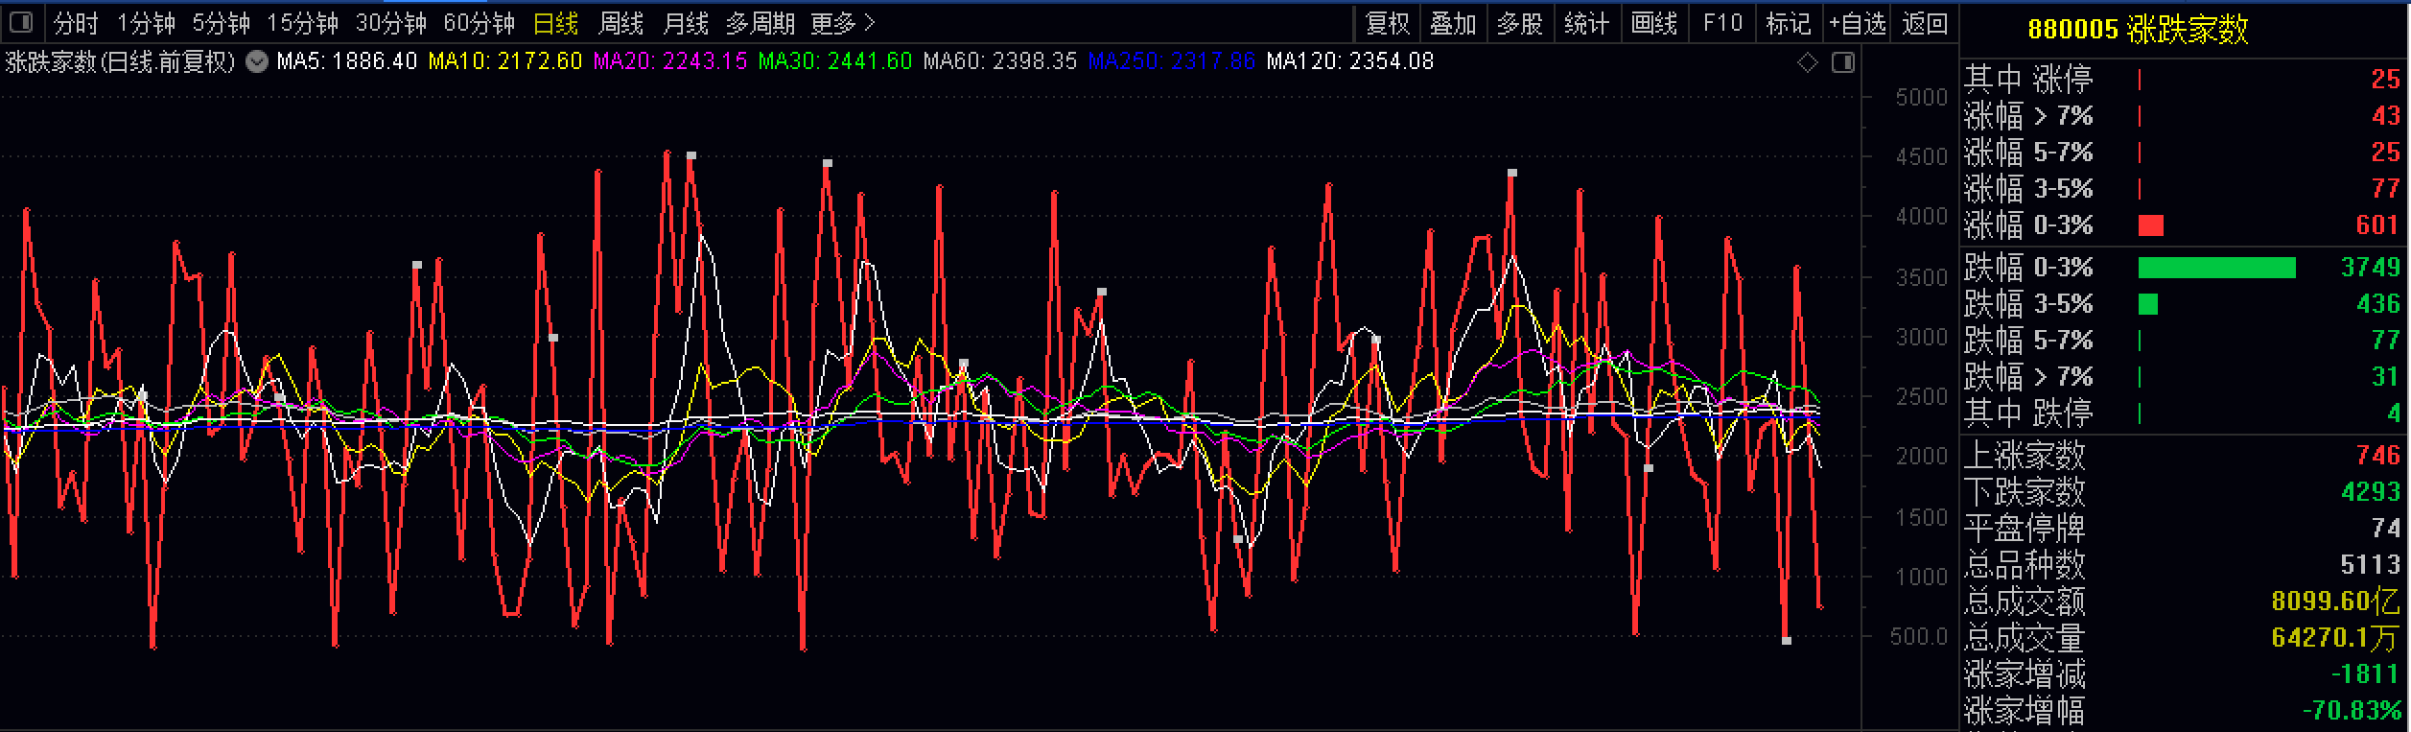
Task: Switch to the 周线 weekly chart
Action: coord(620,23)
